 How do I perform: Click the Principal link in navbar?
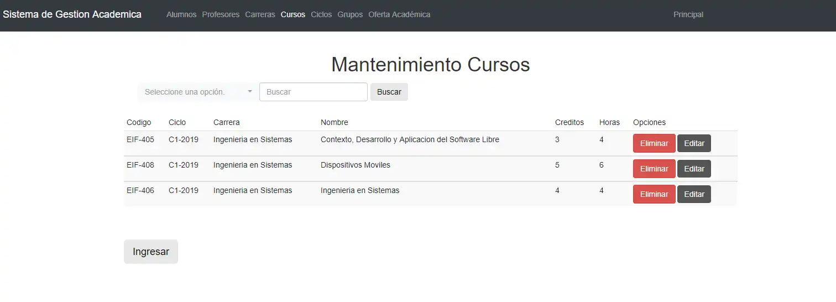pyautogui.click(x=688, y=14)
